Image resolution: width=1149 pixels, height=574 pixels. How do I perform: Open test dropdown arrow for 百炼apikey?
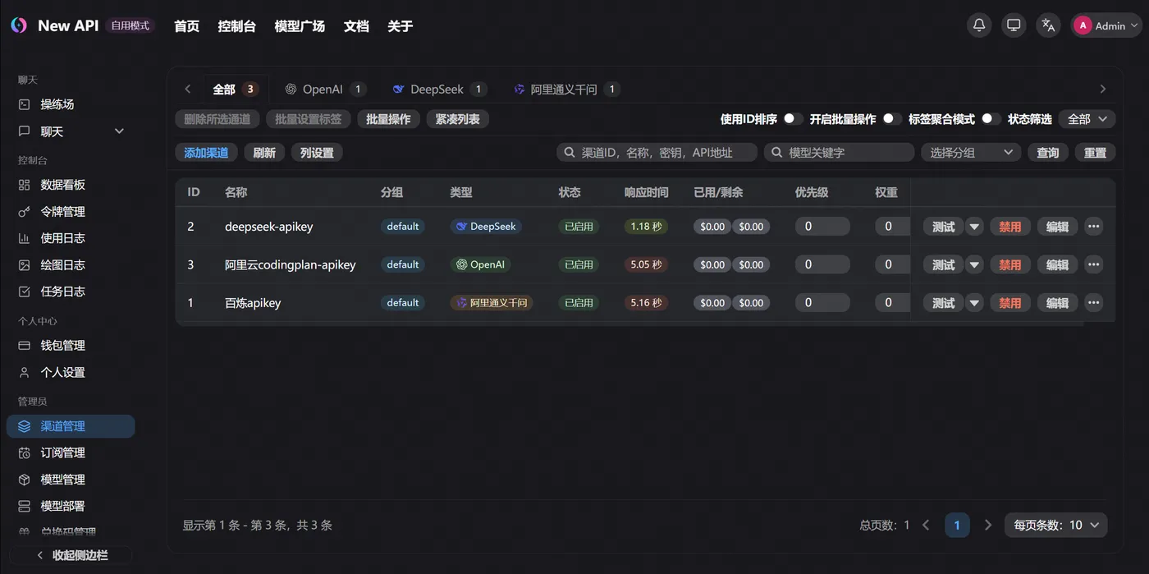tap(974, 303)
